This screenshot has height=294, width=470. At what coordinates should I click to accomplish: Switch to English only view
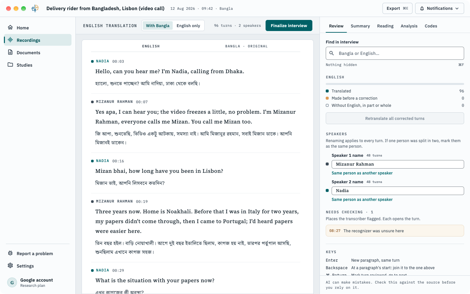click(x=188, y=25)
